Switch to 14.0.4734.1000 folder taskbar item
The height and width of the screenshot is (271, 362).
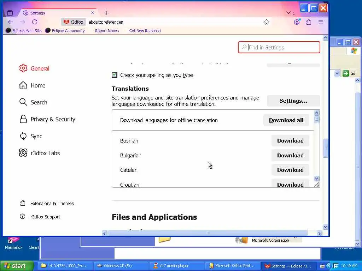coord(65,266)
